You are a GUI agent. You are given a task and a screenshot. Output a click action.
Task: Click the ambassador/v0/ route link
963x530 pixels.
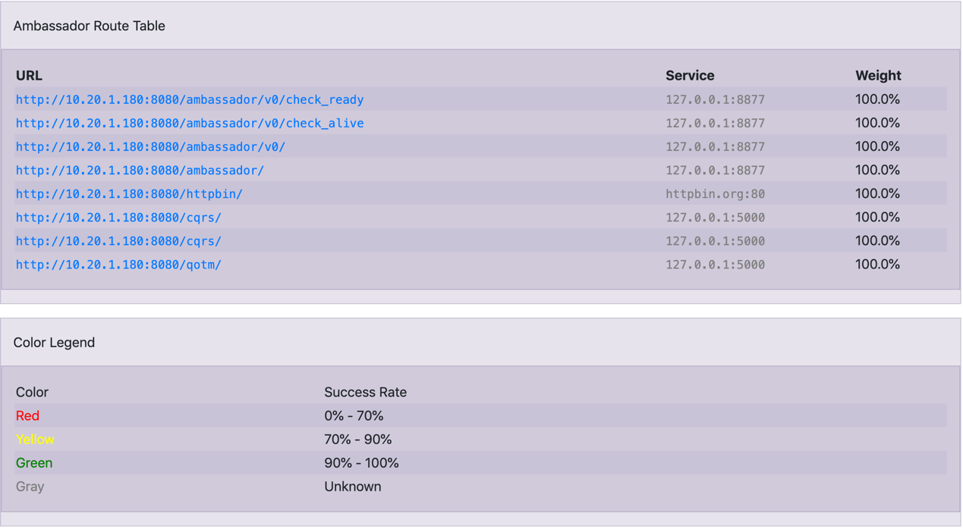point(150,146)
